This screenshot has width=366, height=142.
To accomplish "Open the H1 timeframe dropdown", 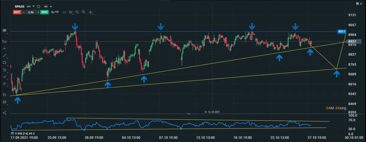I will pyautogui.click(x=48, y=6).
